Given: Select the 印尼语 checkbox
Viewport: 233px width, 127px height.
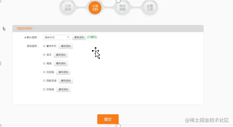Looking at the screenshot, I should pyautogui.click(x=44, y=72).
